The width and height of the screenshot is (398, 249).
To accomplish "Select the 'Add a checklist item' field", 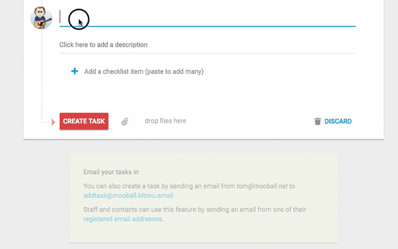I will [x=144, y=72].
